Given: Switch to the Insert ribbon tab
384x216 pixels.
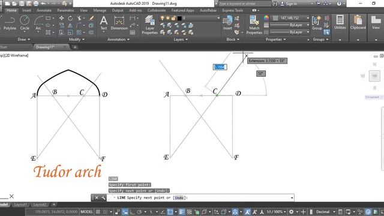Looking at the screenshot, I should pyautogui.click(x=26, y=11).
